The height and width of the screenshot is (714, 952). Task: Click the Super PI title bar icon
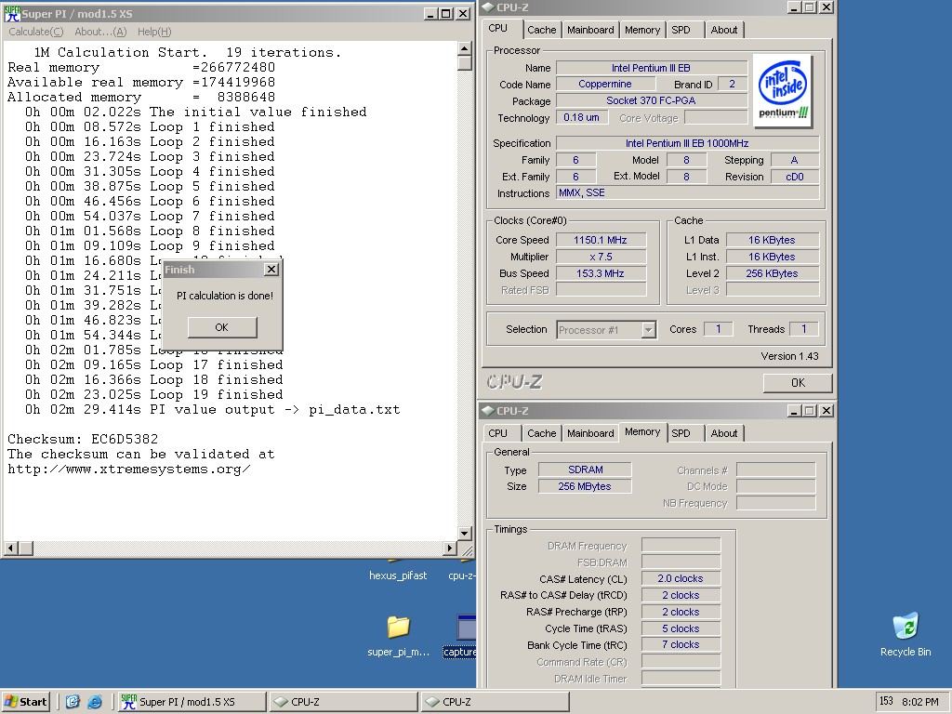click(11, 13)
